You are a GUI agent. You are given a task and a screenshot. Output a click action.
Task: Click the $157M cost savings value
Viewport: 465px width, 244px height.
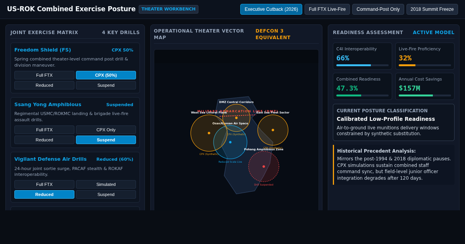click(409, 88)
